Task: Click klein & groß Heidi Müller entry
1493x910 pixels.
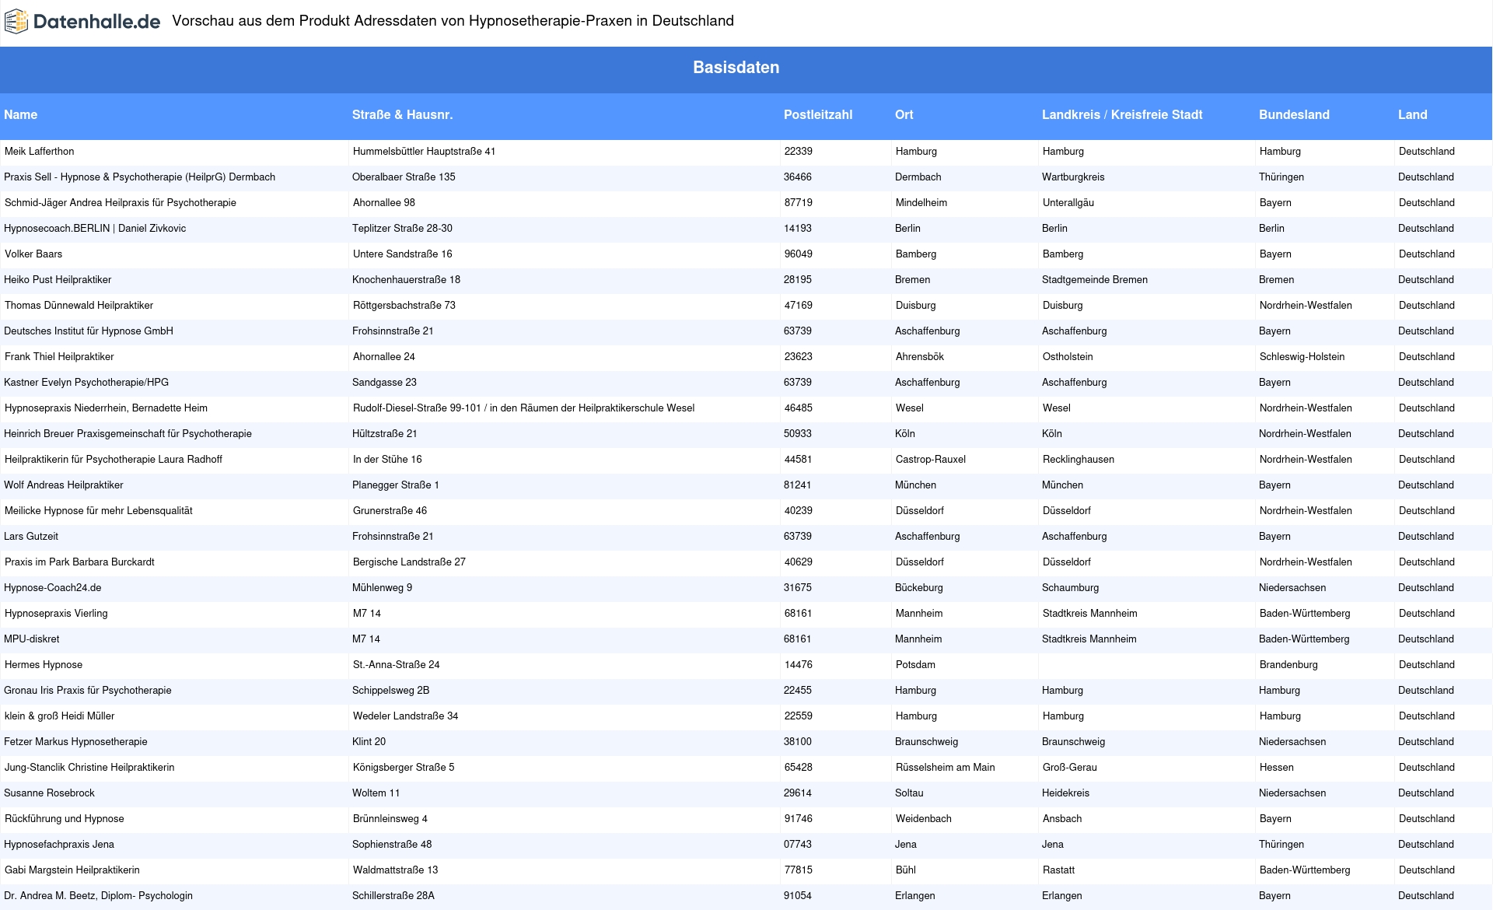Action: pos(60,716)
